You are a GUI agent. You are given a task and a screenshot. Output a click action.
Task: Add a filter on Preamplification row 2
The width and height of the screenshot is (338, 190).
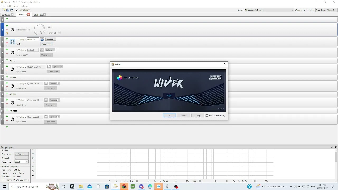click(7, 26)
